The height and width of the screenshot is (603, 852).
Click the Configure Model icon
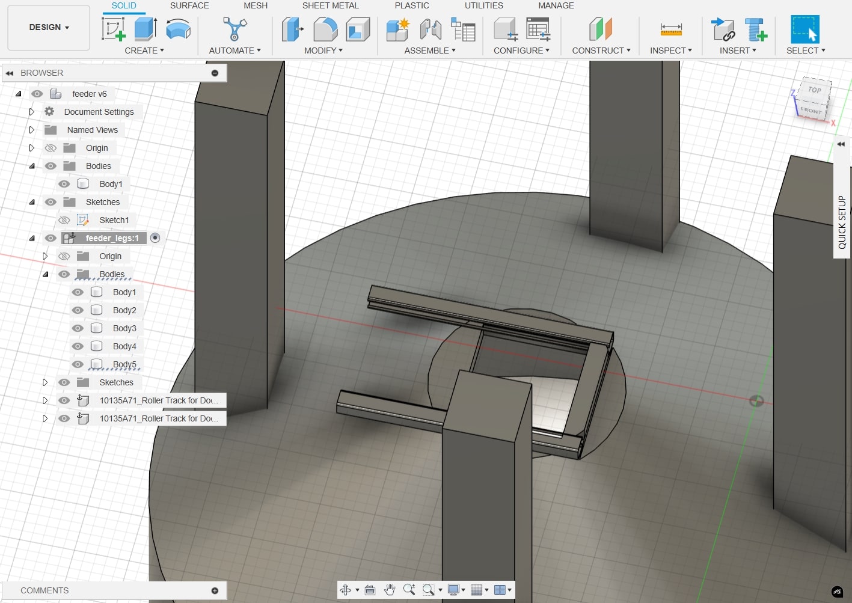coord(505,29)
